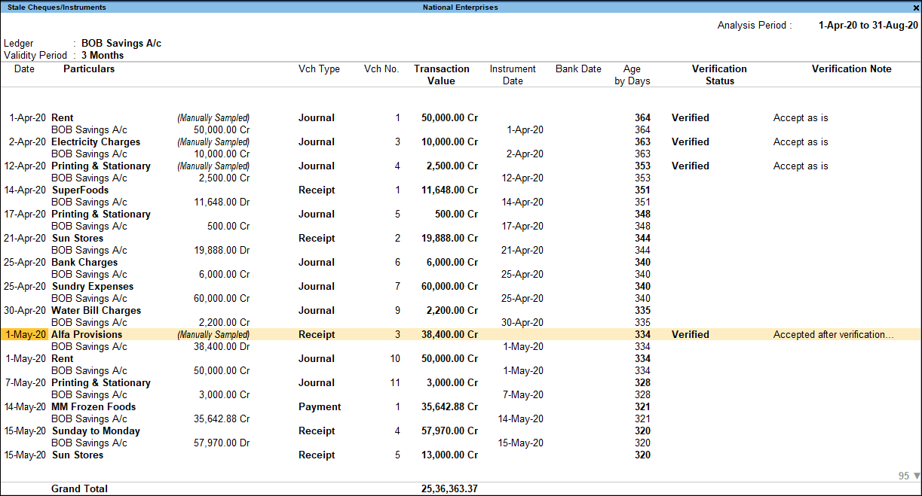Click the Age by Days column header

[632, 75]
